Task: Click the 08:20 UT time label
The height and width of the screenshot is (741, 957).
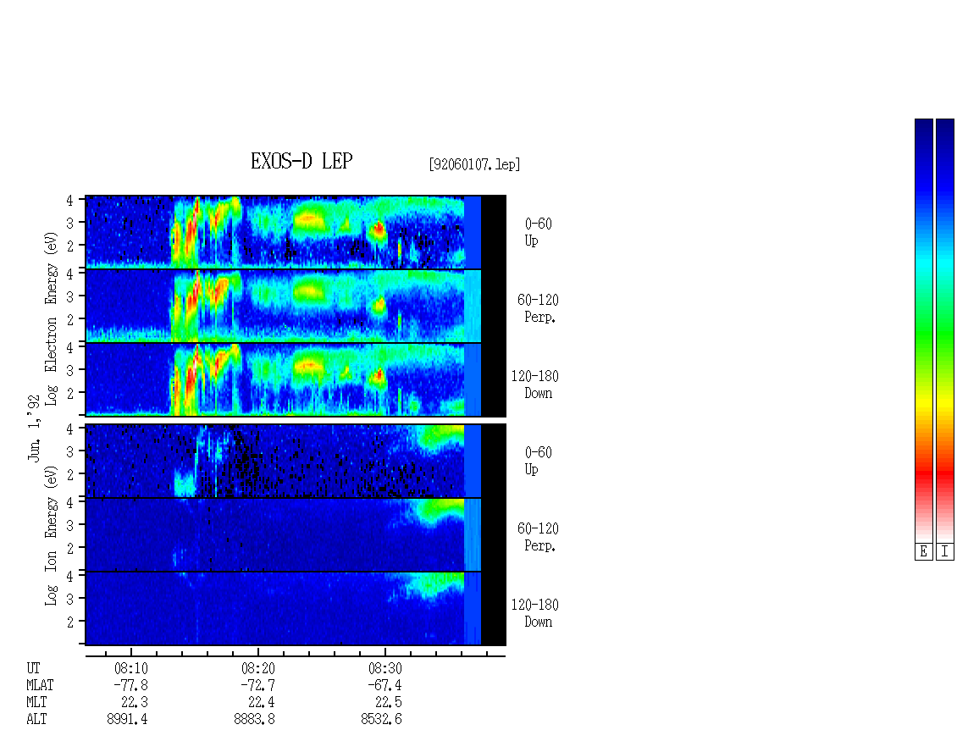Action: tap(258, 668)
